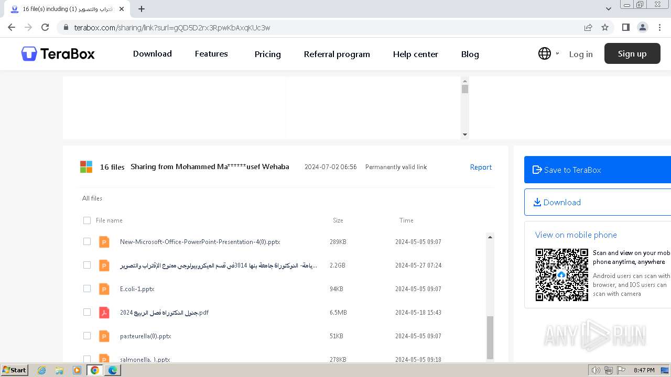Switch to Chrome in the taskbar
The height and width of the screenshot is (377, 671).
pos(95,370)
